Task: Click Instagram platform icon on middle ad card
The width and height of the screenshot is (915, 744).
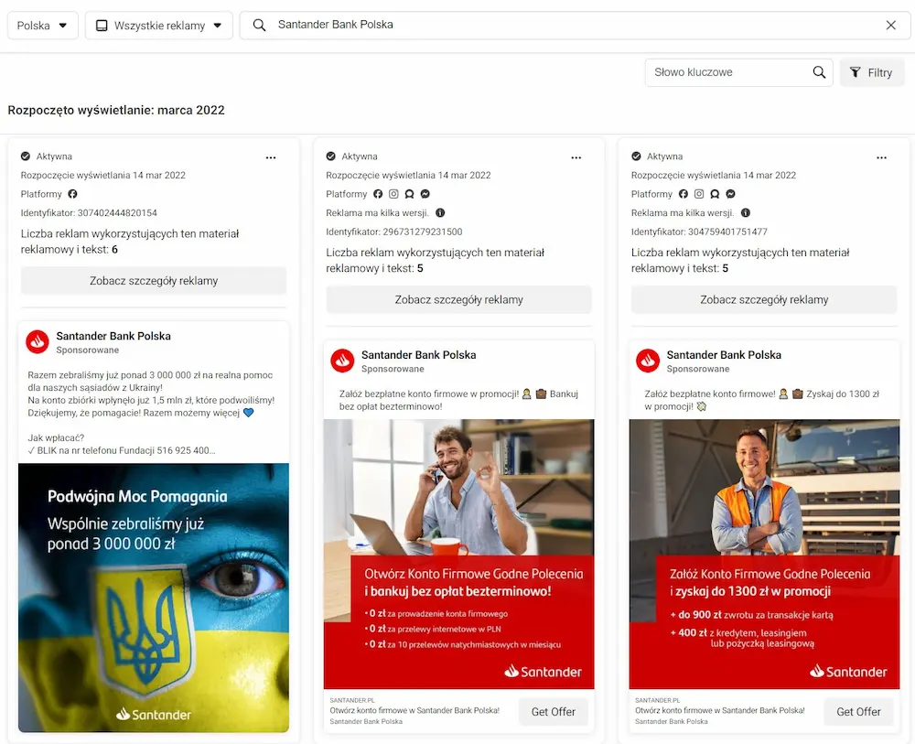Action: (x=393, y=194)
